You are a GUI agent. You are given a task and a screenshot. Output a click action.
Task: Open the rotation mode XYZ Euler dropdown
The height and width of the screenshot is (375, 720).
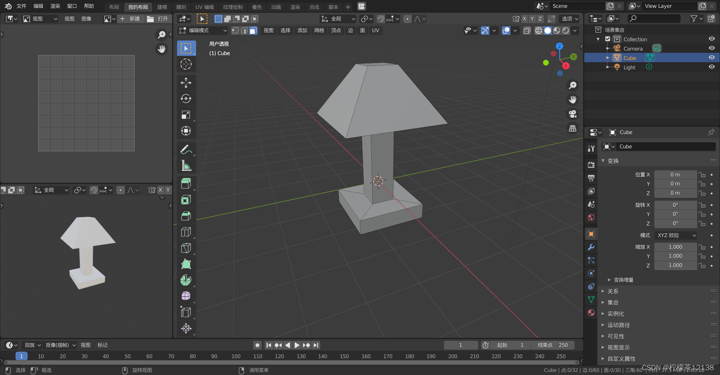[x=676, y=235]
